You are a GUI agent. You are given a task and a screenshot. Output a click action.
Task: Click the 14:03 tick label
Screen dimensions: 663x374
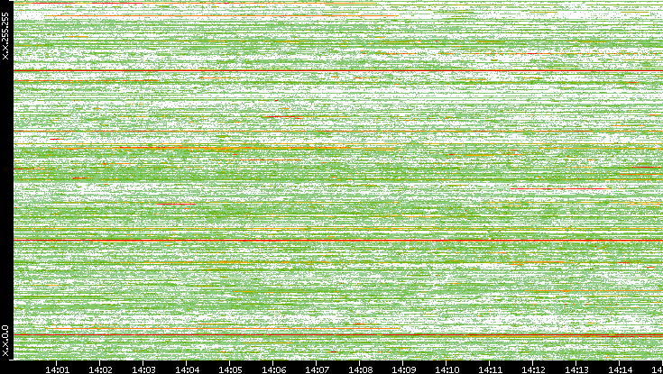coord(143,369)
